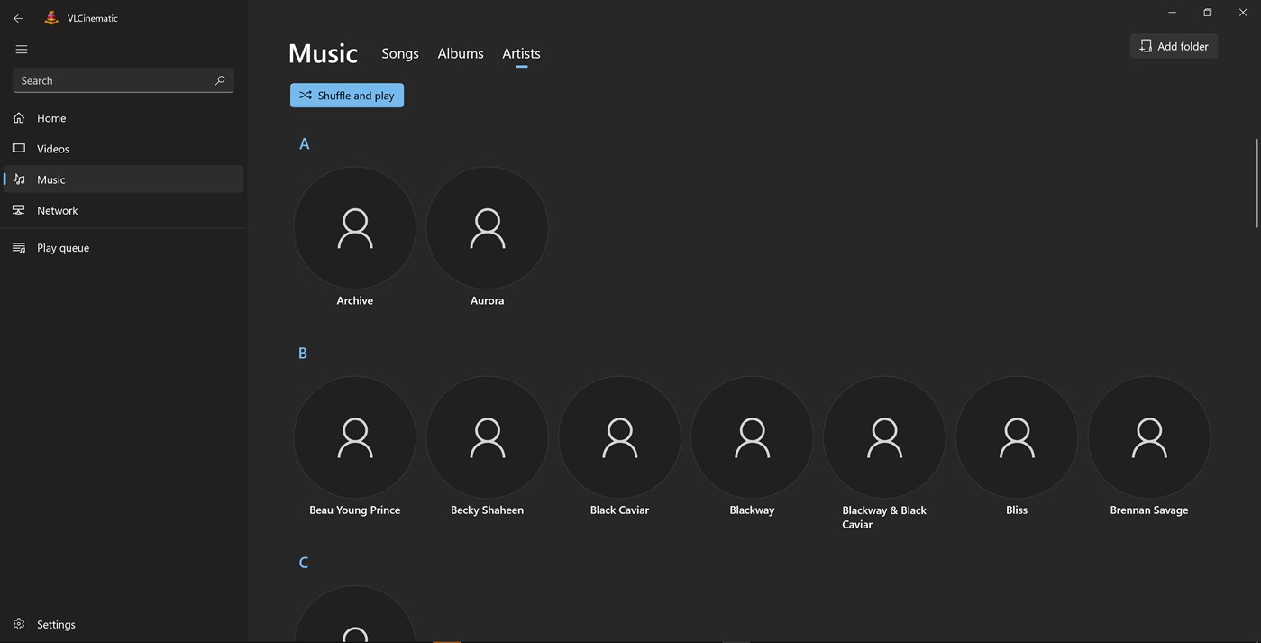Click the magnifying glass in the search box

[219, 80]
